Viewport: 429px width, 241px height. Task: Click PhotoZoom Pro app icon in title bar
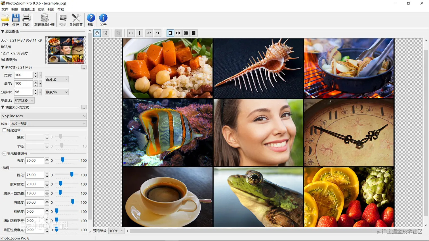pyautogui.click(x=3, y=3)
